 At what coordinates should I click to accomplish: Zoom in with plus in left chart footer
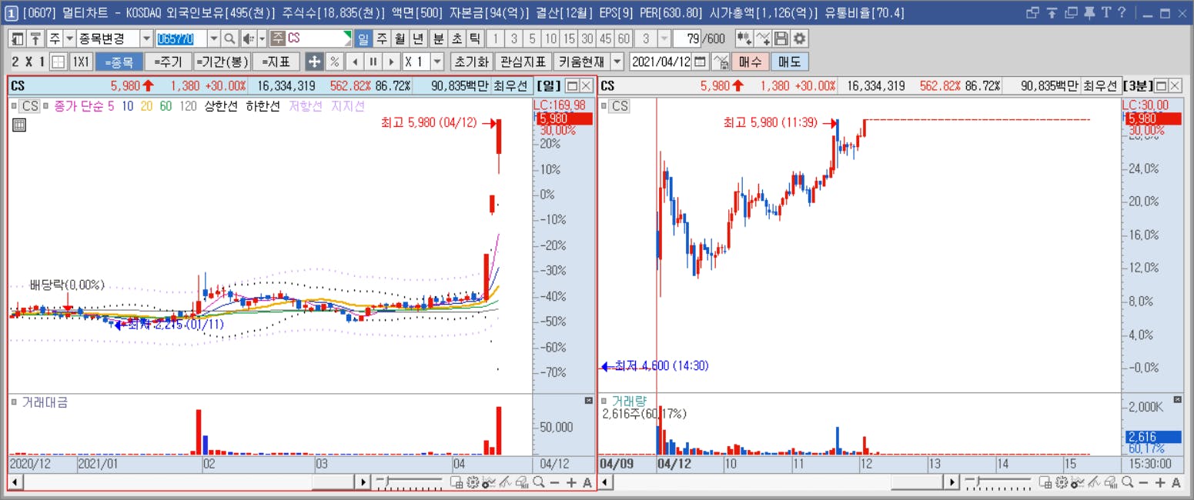point(571,482)
